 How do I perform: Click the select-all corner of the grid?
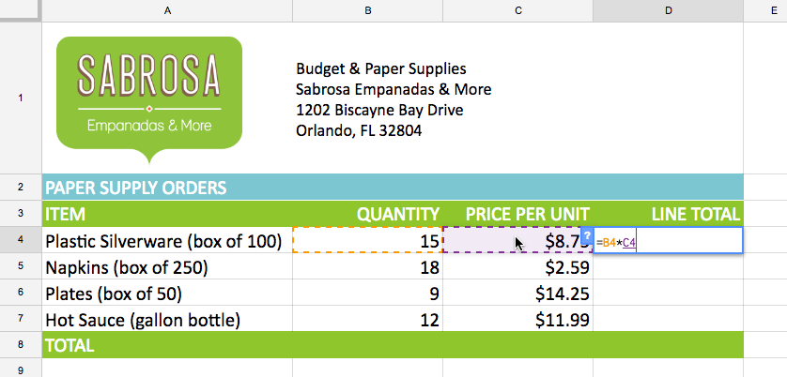coord(21,10)
